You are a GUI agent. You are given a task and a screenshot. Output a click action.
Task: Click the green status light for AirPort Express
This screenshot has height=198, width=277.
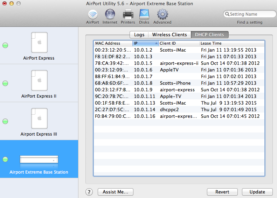coord(5,45)
